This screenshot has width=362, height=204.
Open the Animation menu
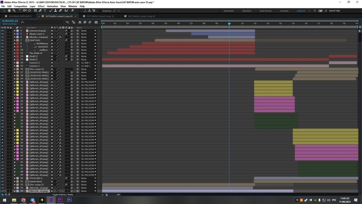52,6
